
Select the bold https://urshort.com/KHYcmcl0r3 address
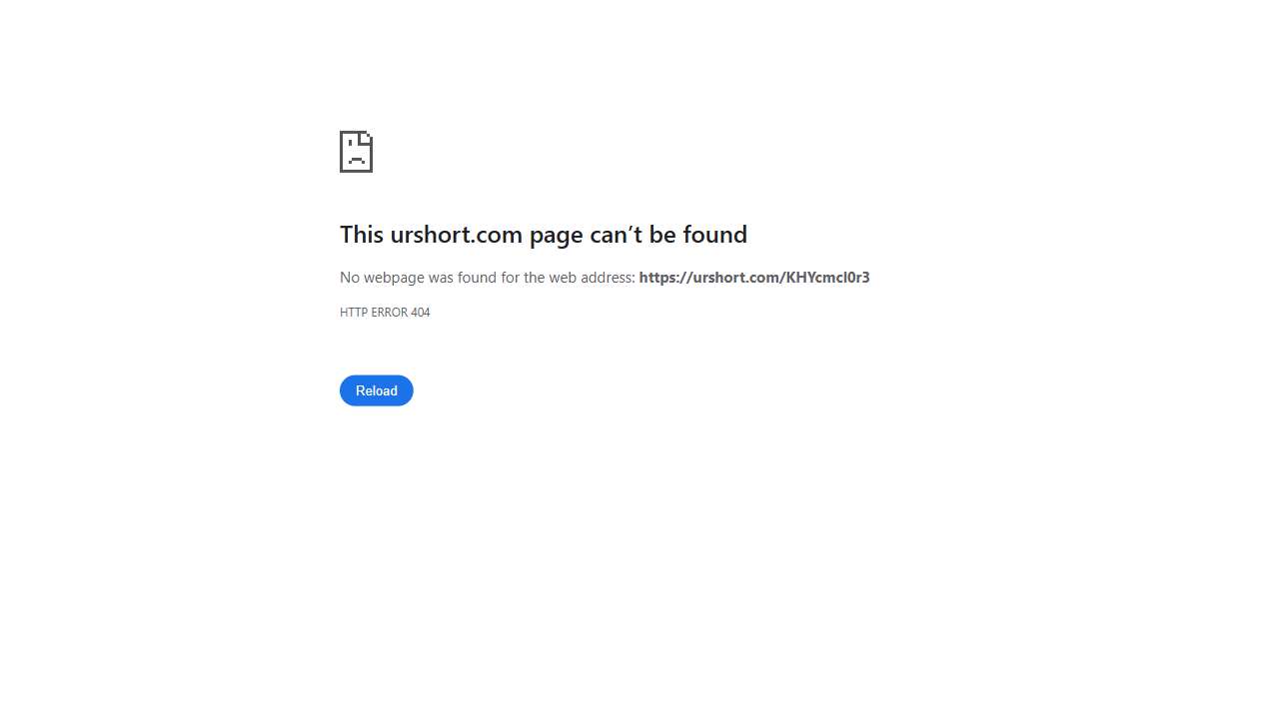click(x=754, y=278)
